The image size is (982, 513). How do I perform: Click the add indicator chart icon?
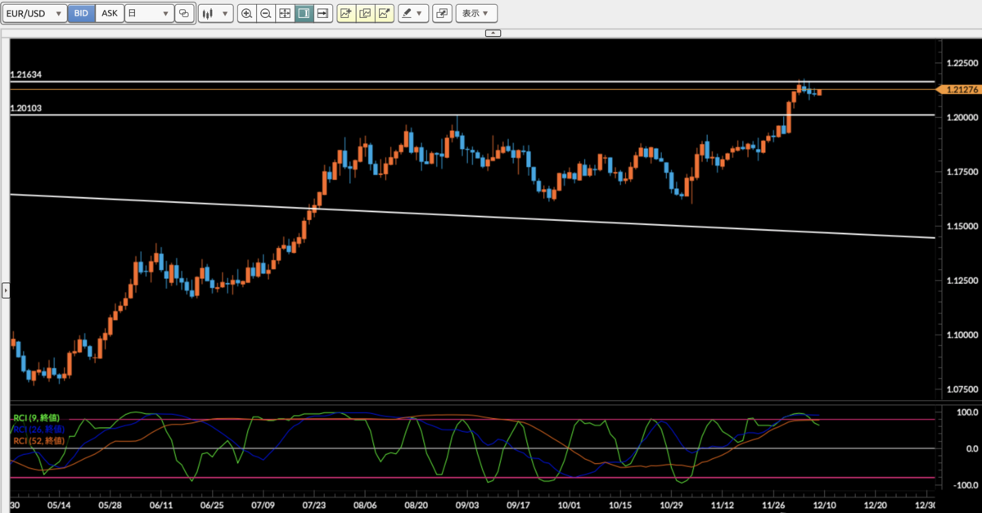pyautogui.click(x=346, y=14)
